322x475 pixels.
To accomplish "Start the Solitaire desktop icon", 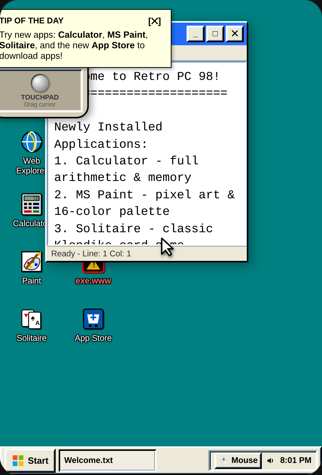I will point(32,319).
